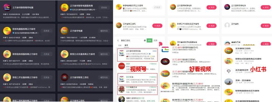272x102 pixels.
Task: Tap the back arrow beside the search box
Action: (118, 40)
